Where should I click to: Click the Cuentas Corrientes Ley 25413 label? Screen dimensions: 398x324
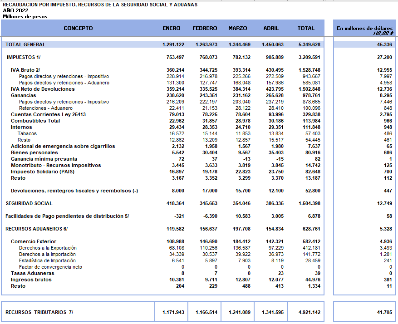[48, 114]
